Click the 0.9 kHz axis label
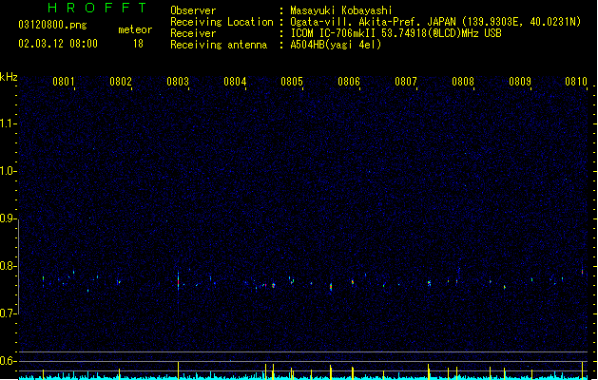Image resolution: width=598 pixels, height=380 pixels. click(8, 218)
